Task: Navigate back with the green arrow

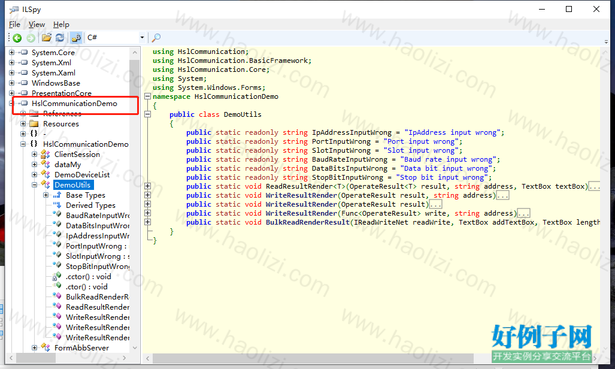Action: (x=17, y=38)
